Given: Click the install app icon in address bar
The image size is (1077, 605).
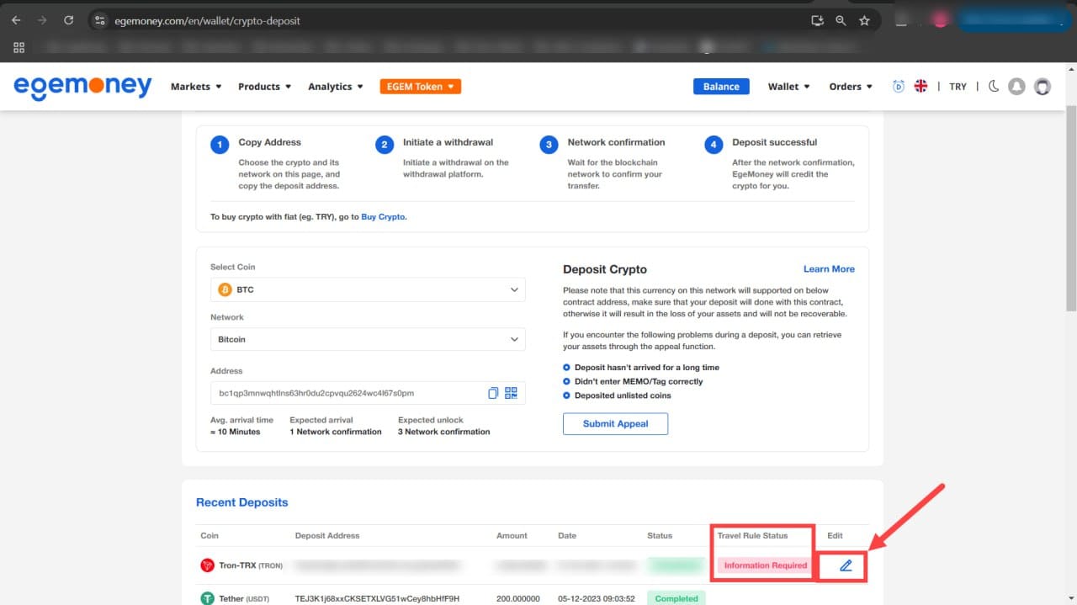Looking at the screenshot, I should click(x=817, y=20).
